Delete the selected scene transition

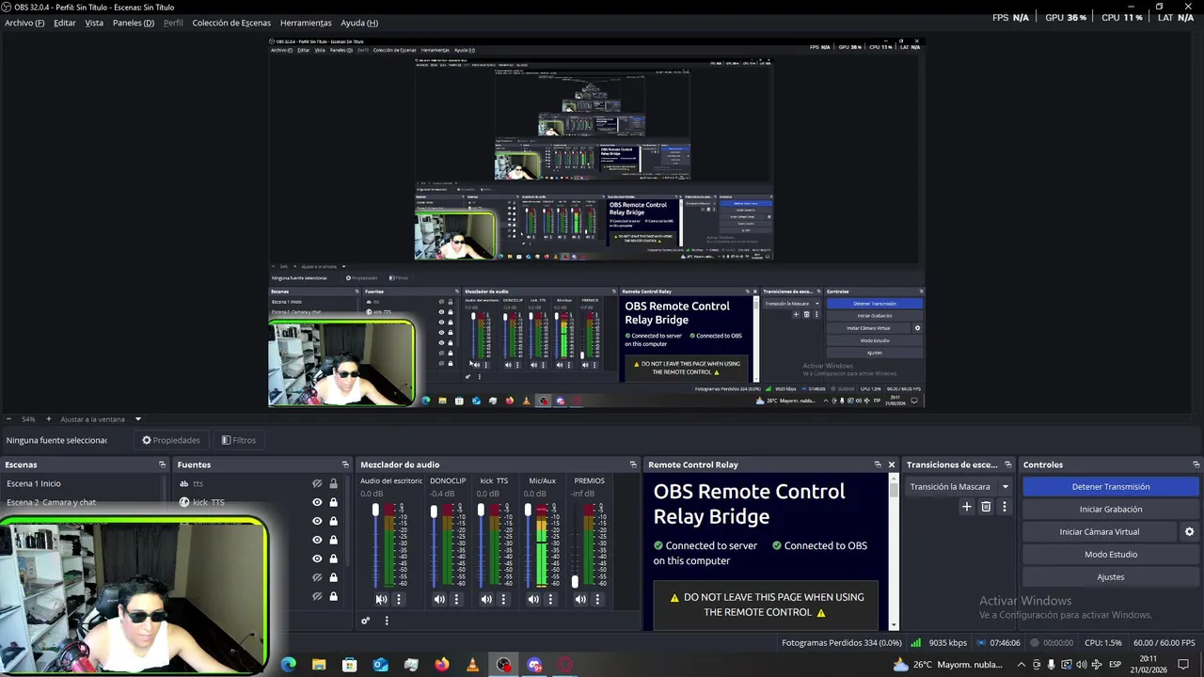point(986,507)
